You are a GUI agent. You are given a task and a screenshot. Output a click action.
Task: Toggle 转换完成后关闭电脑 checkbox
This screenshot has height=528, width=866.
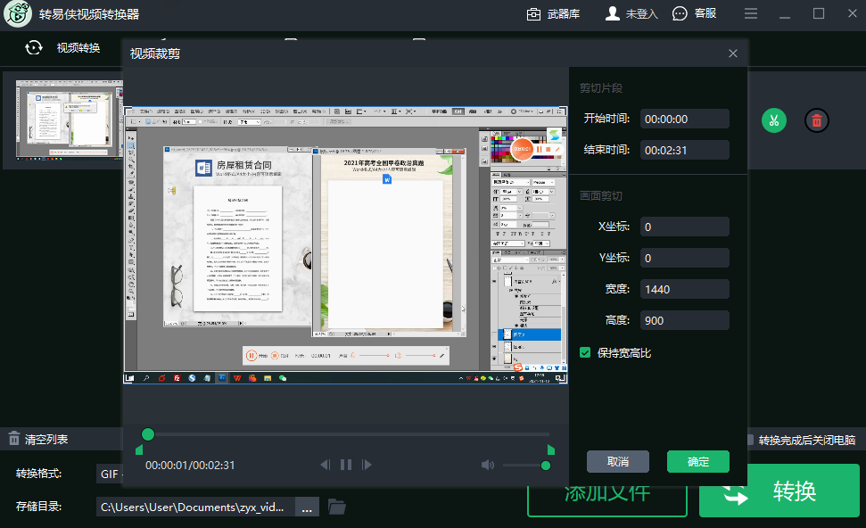coord(750,440)
